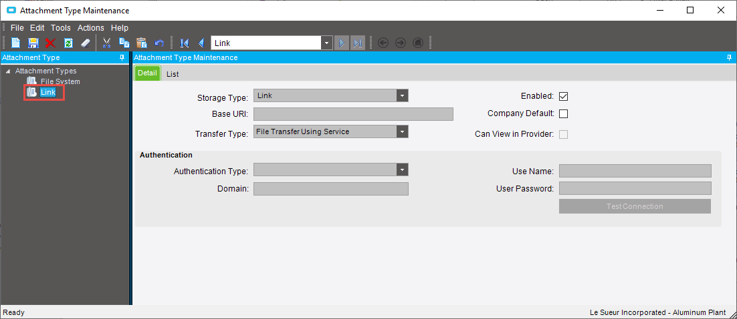Click the User Password input field
The width and height of the screenshot is (737, 319).
[635, 188]
